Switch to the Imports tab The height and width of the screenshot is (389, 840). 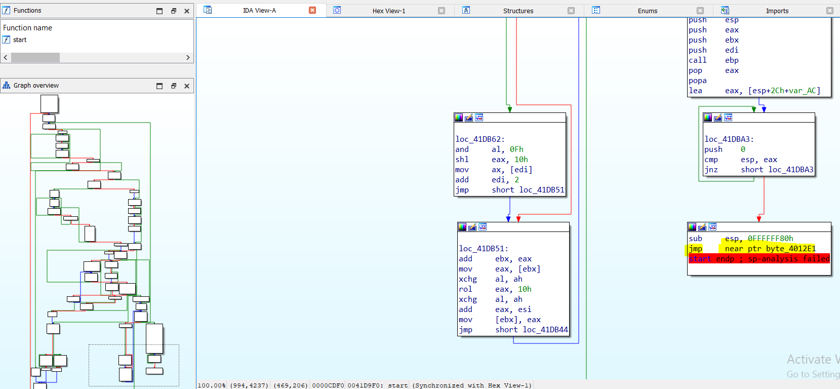777,11
